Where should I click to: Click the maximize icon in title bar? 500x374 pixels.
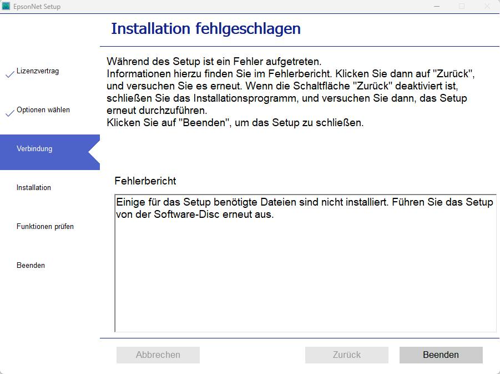click(462, 6)
